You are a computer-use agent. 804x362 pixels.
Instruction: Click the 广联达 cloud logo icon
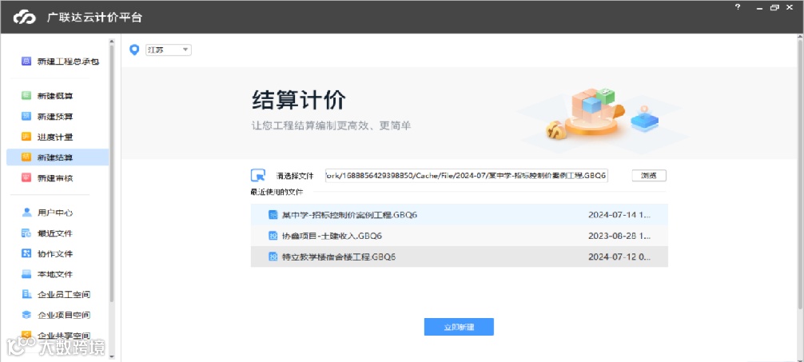[24, 18]
